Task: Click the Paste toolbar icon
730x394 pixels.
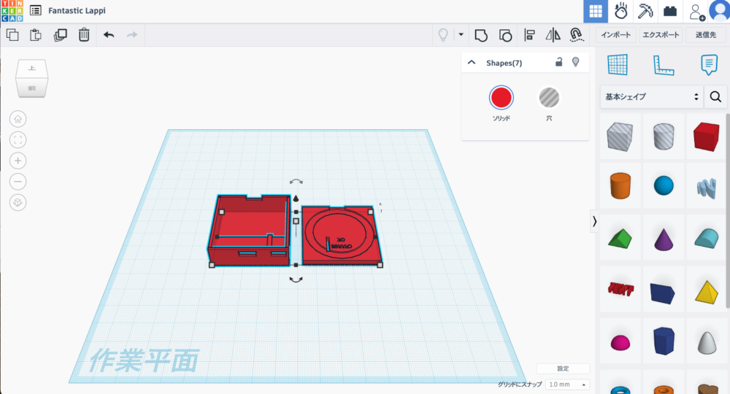Action: pos(36,35)
